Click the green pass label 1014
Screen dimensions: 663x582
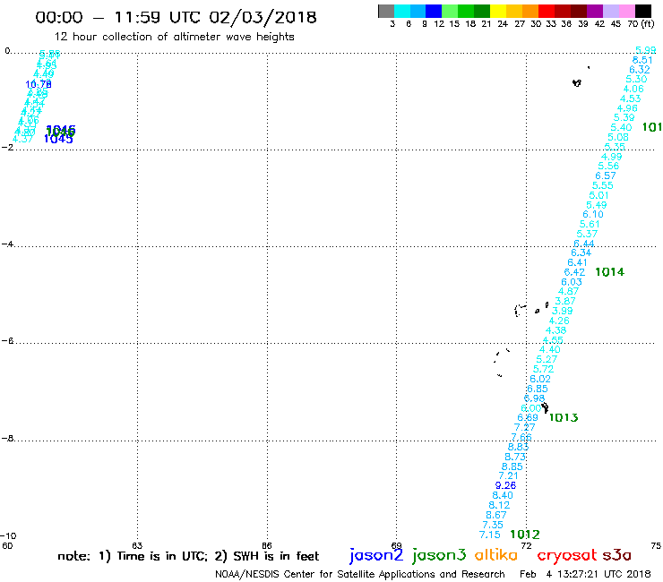(610, 272)
